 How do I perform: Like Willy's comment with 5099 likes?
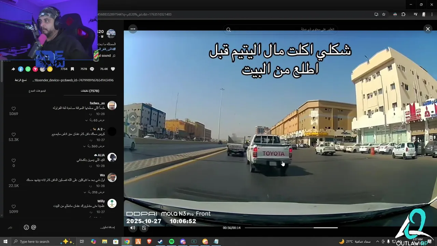click(14, 207)
